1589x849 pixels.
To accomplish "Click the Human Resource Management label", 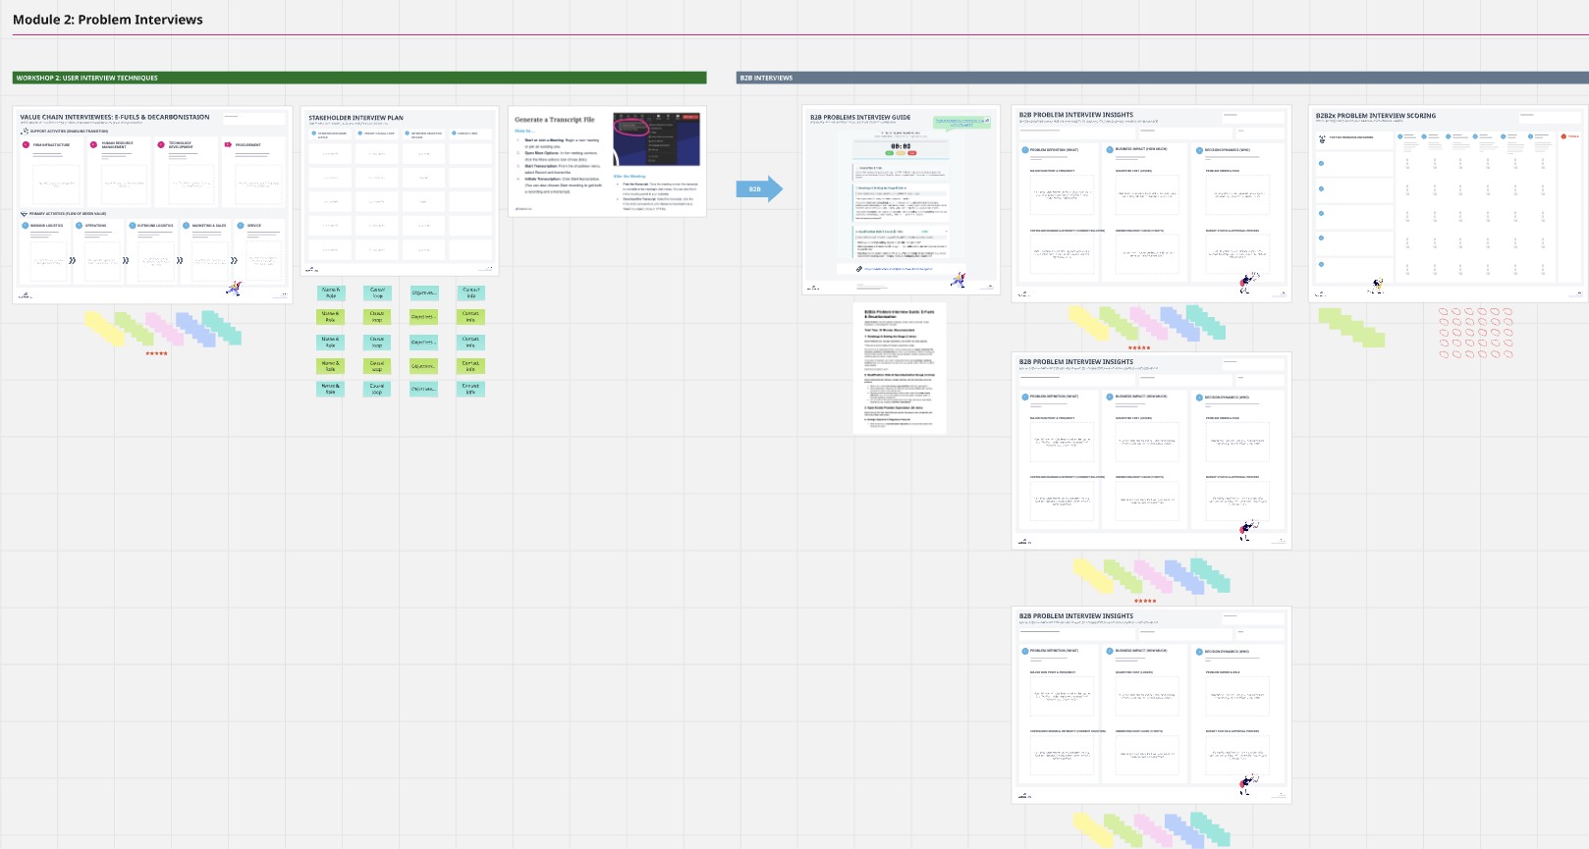I will 118,145.
